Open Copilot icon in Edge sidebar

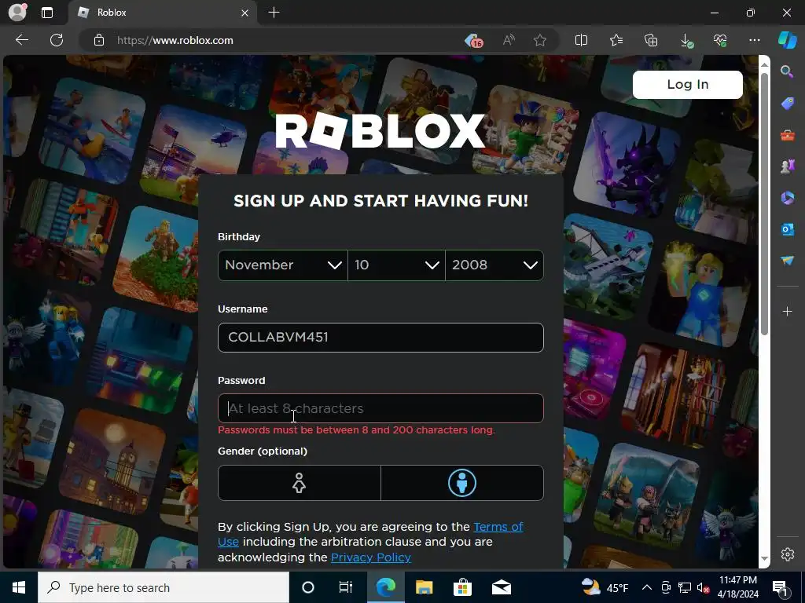point(787,40)
